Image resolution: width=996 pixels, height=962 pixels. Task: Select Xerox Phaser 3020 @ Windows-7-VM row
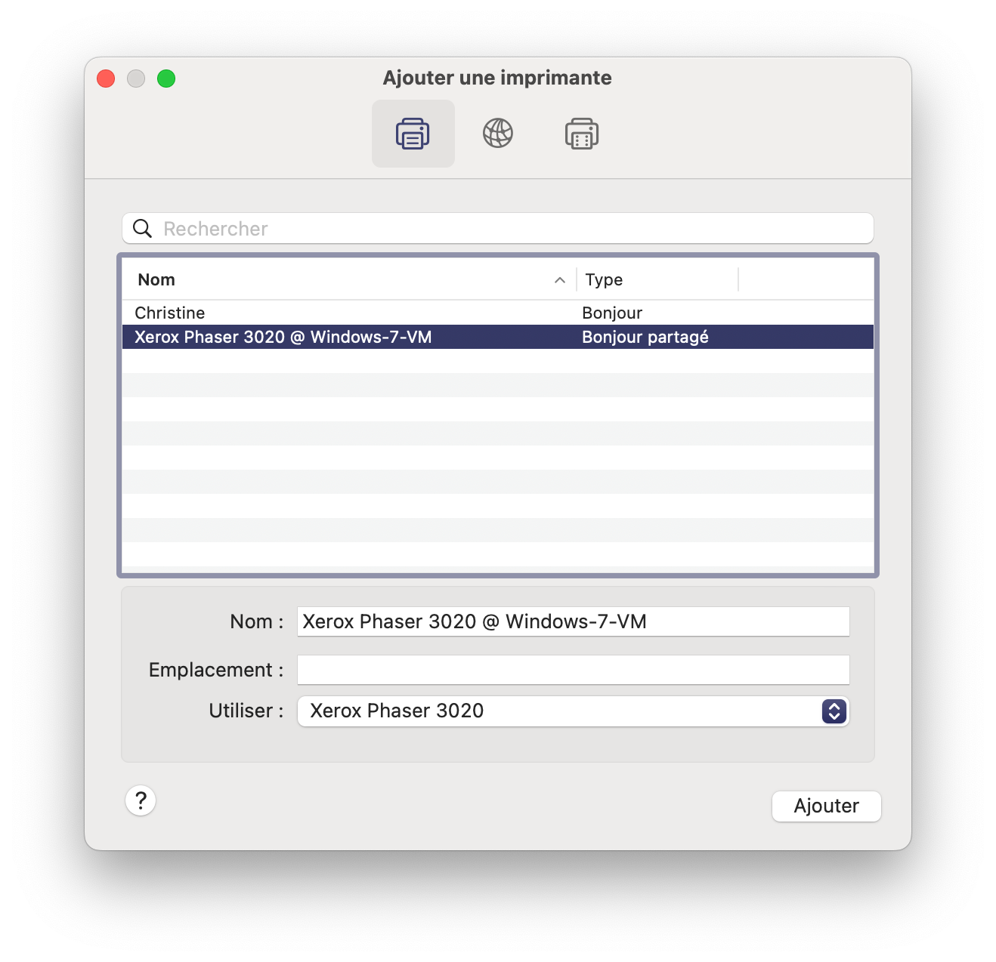coord(498,337)
